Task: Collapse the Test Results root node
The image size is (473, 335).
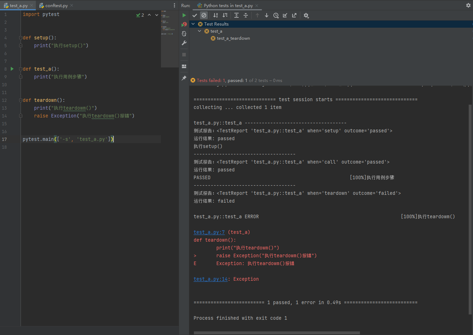Action: click(x=193, y=24)
